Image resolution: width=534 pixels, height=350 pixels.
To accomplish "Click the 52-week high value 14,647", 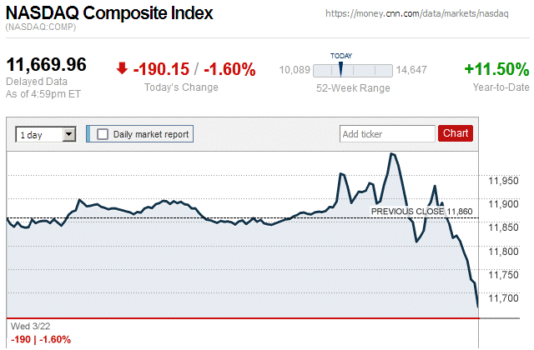I will (x=411, y=70).
